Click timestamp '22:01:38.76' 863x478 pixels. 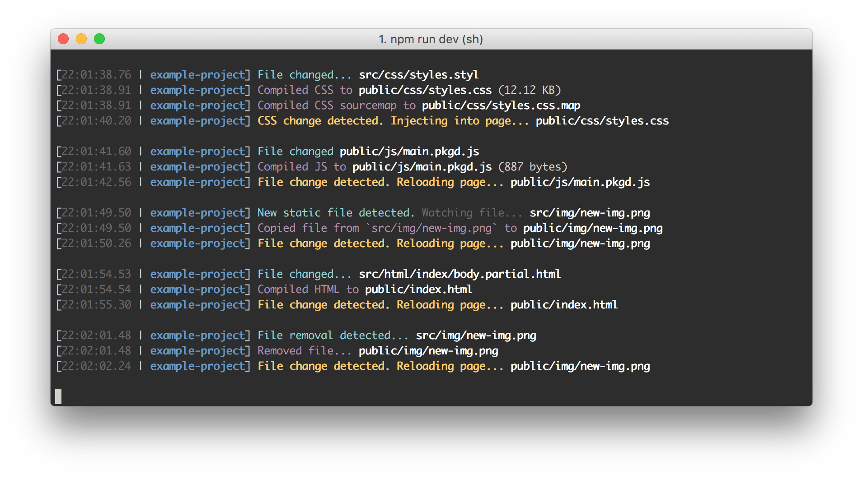tap(96, 75)
